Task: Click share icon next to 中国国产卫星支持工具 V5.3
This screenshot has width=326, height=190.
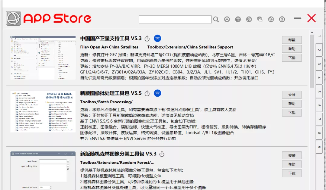Action: (147, 39)
